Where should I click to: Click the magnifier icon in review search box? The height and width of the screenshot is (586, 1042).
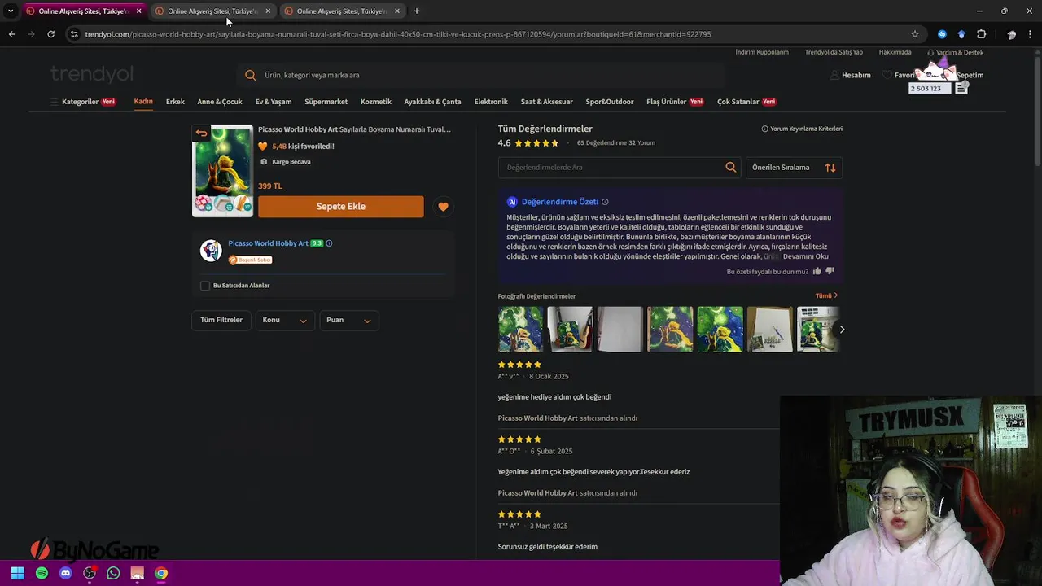pos(730,167)
